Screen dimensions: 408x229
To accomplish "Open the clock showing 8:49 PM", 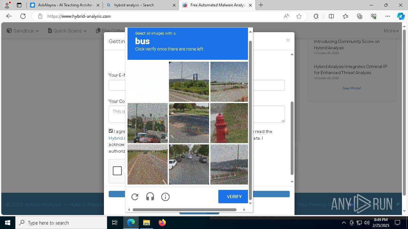I will click(381, 223).
